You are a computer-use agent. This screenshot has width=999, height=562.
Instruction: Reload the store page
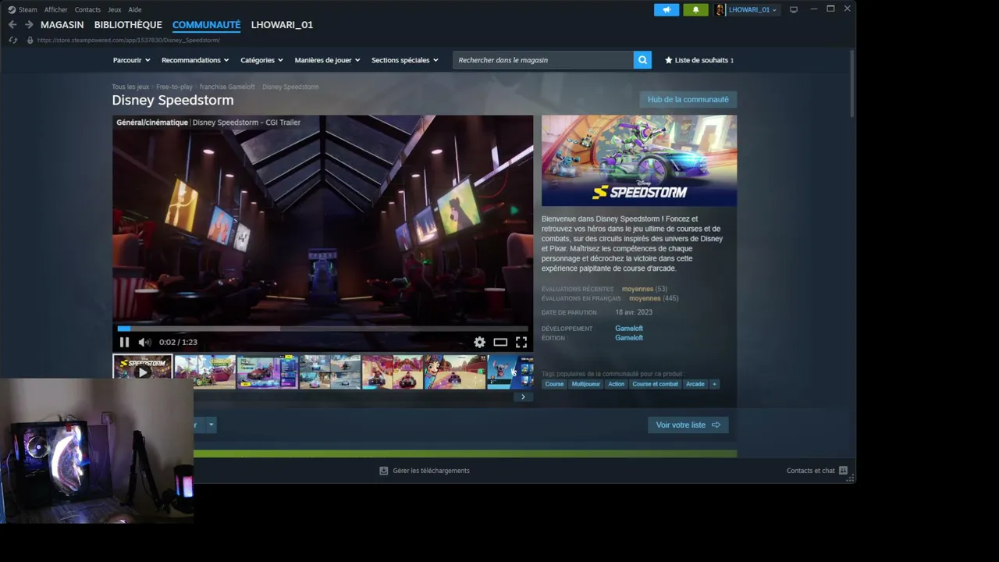(12, 40)
